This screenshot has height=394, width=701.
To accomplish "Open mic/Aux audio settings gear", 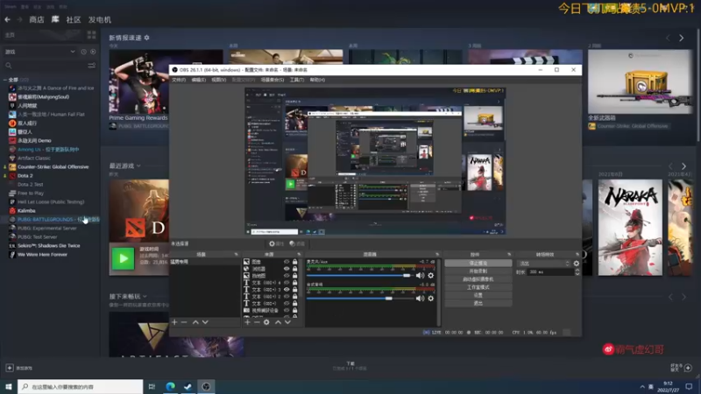I will [x=430, y=276].
